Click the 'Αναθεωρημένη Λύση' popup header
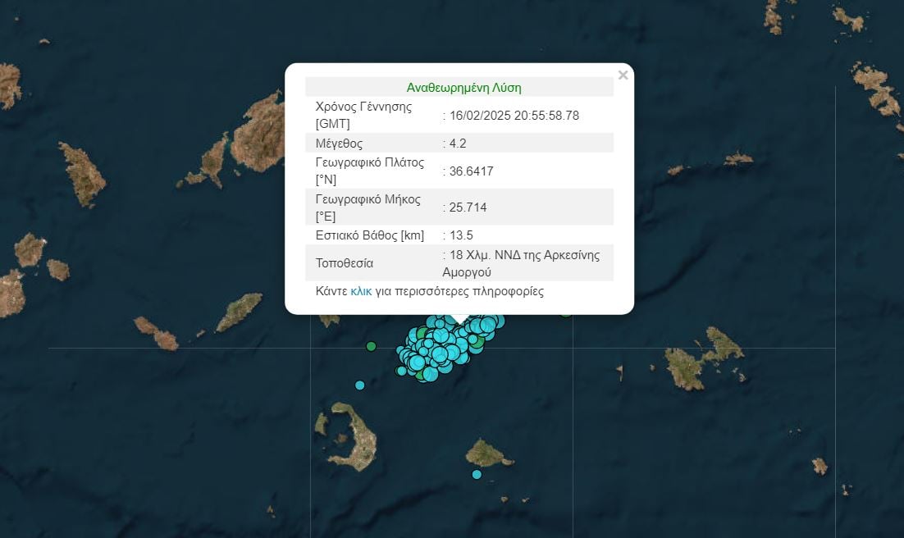The width and height of the screenshot is (904, 538). tap(463, 87)
